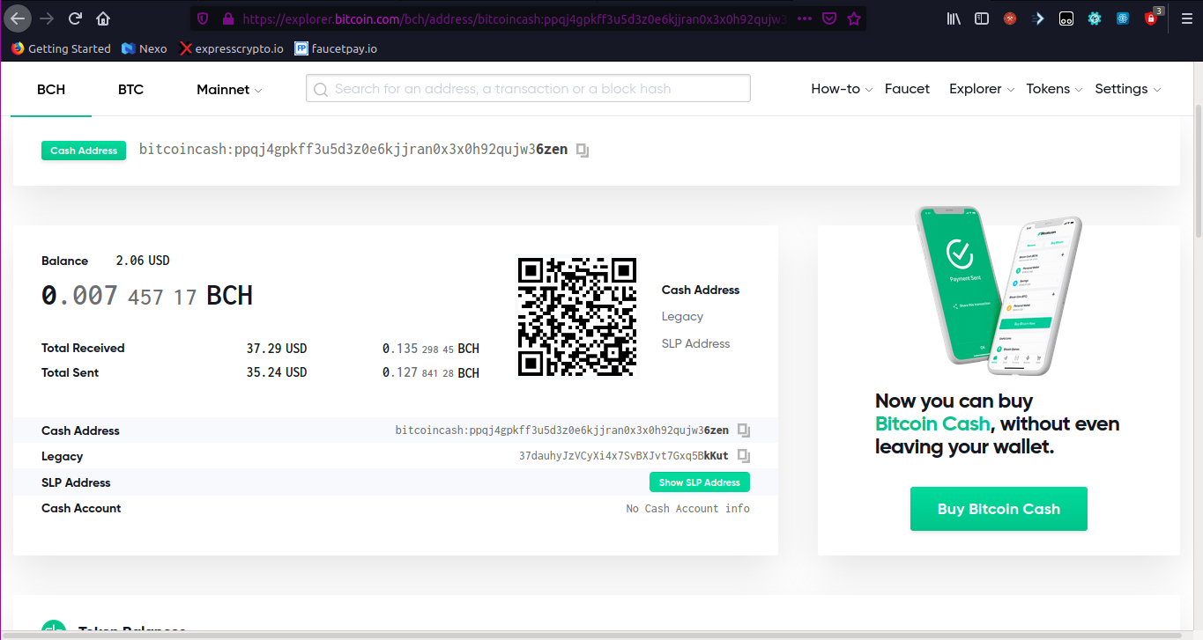Reload the current page

[x=75, y=18]
